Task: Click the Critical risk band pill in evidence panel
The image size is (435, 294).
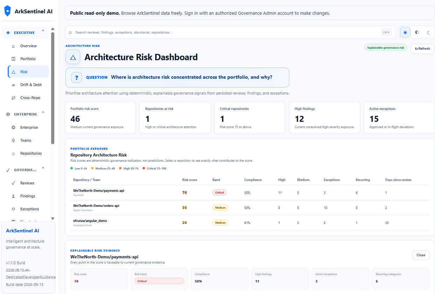Action: (x=159, y=281)
